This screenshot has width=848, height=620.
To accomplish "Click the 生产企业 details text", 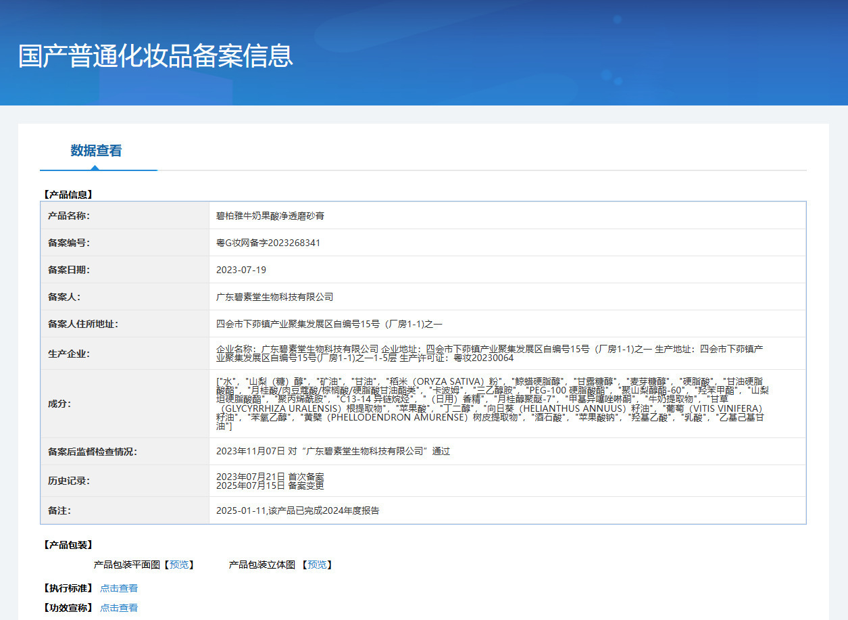I will tap(490, 354).
